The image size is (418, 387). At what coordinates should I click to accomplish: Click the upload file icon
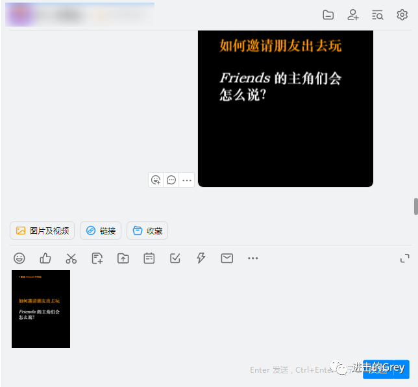123,258
